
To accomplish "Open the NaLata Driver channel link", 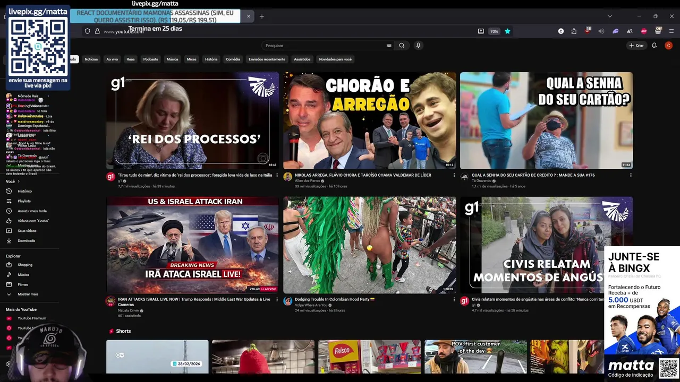I will (x=129, y=310).
